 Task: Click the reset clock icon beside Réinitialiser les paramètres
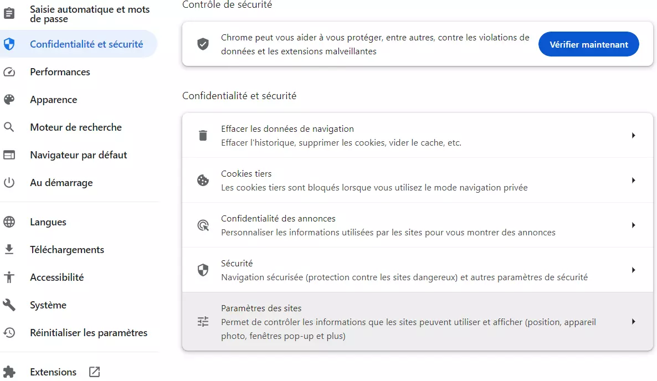pos(9,332)
